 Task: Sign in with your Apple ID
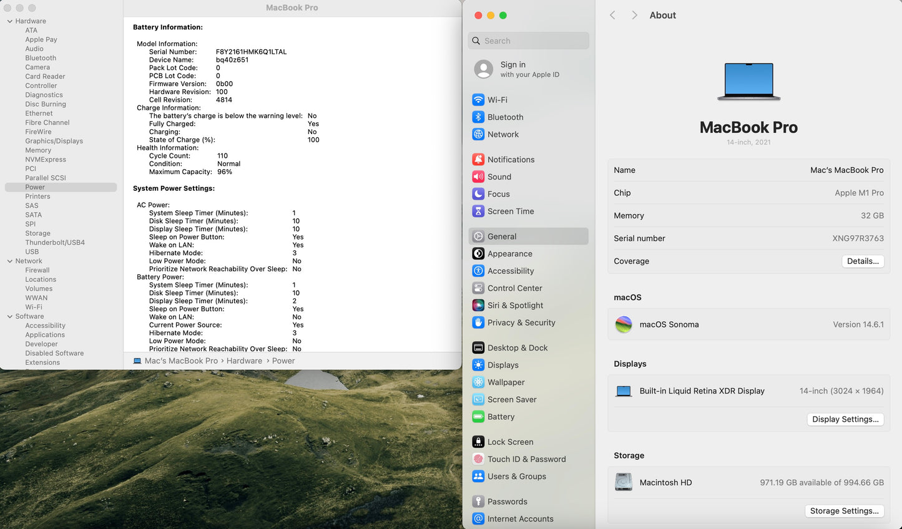[528, 69]
